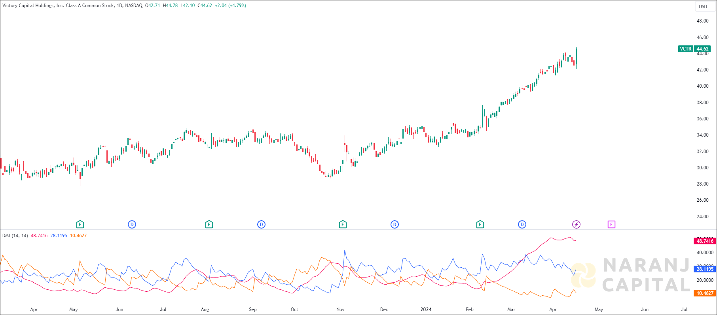Viewport: 717px width, 315px height.
Task: Click the Nov label on time axis
Action: click(340, 309)
